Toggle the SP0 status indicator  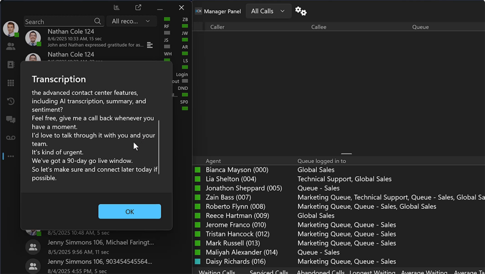(184, 108)
